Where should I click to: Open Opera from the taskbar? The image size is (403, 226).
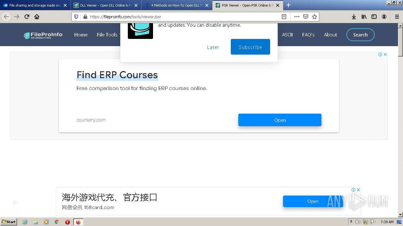[67, 222]
